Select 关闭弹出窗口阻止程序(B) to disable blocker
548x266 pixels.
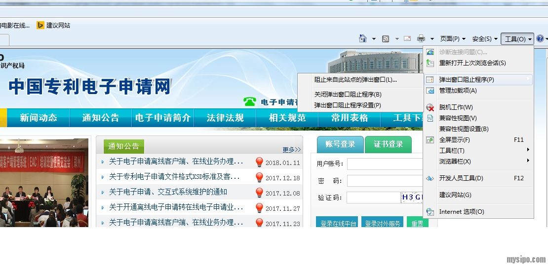tap(348, 94)
